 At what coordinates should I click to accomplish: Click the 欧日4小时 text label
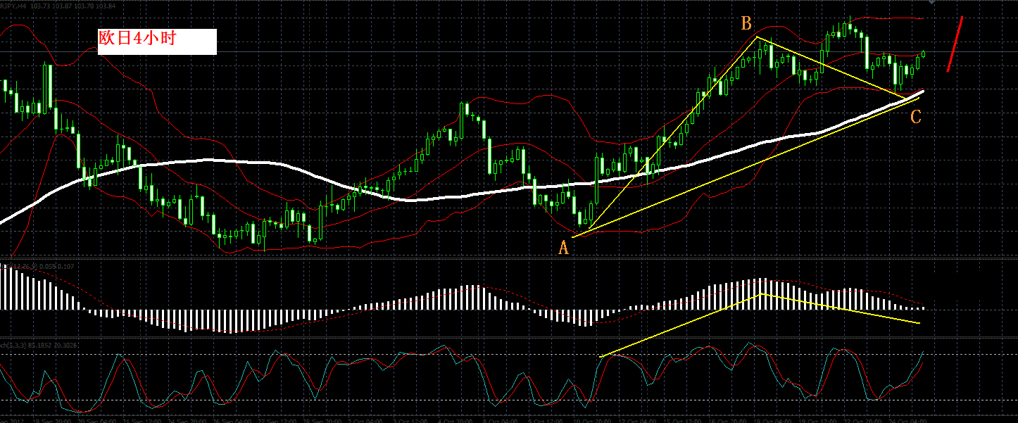click(x=137, y=38)
